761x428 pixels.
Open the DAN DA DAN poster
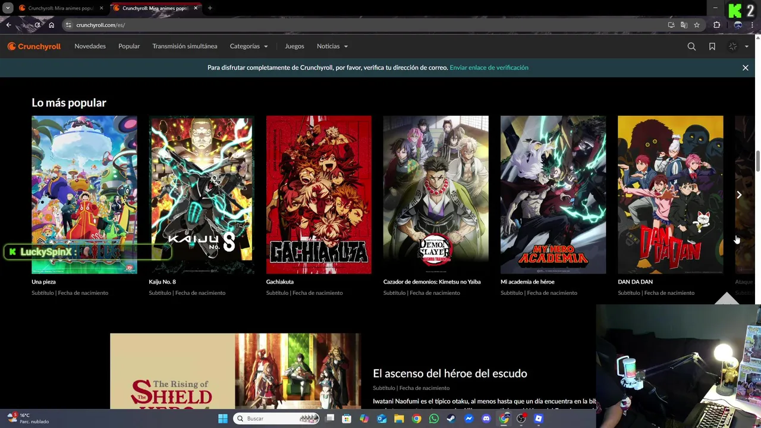[x=670, y=195]
